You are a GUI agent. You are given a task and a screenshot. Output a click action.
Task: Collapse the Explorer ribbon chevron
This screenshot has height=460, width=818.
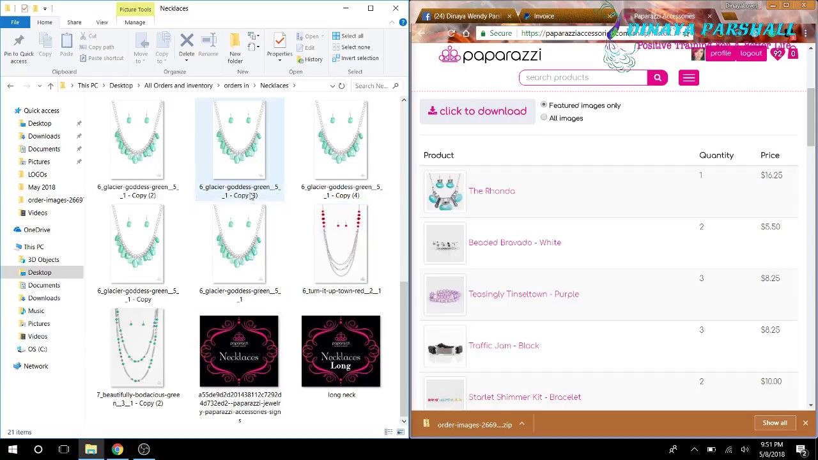coord(392,22)
